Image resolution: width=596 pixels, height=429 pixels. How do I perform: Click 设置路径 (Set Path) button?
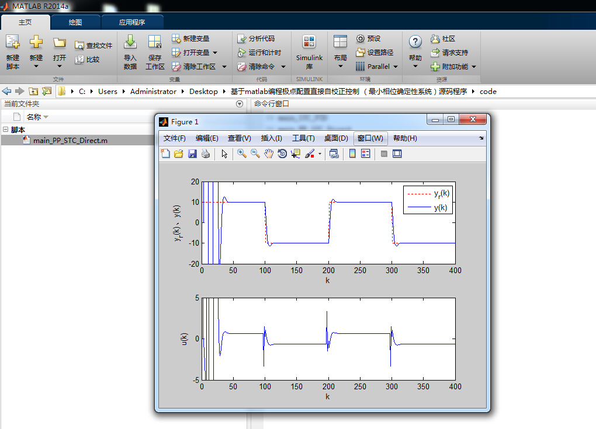(x=375, y=53)
